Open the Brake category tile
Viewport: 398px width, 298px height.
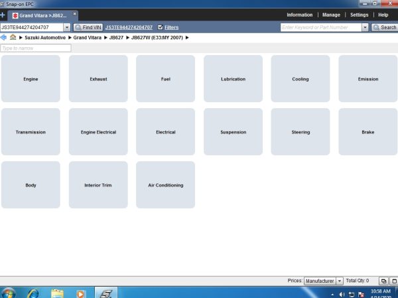coord(367,132)
